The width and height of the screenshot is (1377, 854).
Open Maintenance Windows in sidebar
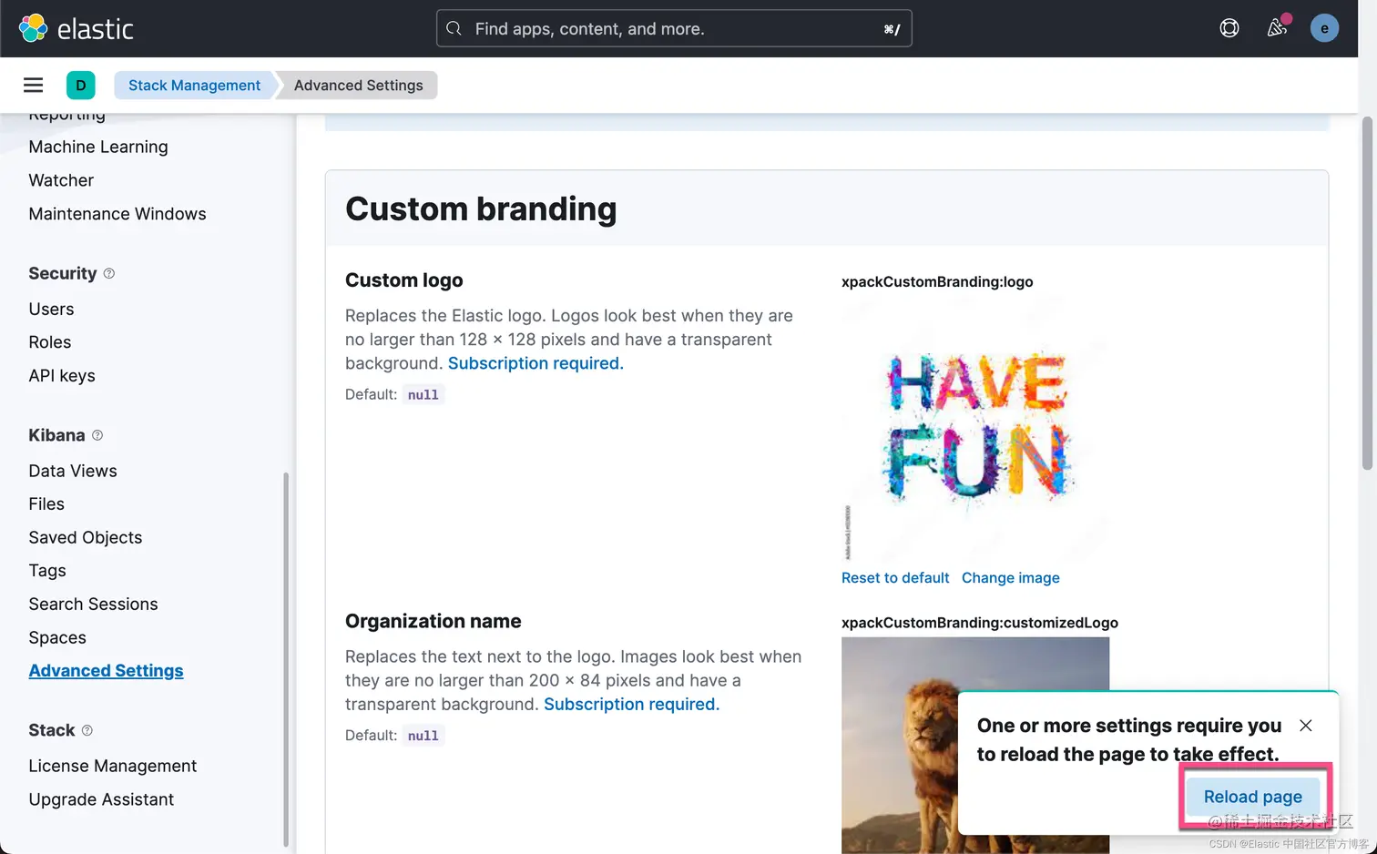(x=117, y=214)
